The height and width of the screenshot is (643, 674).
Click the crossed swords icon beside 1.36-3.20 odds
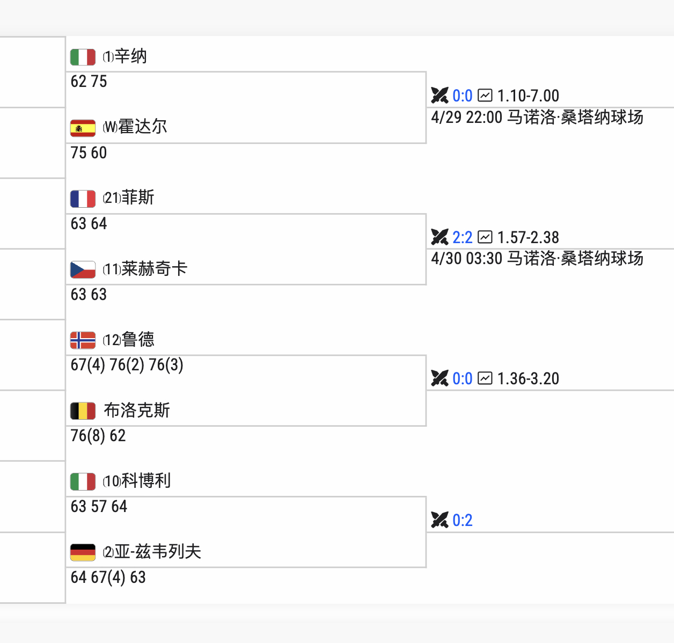tap(439, 378)
